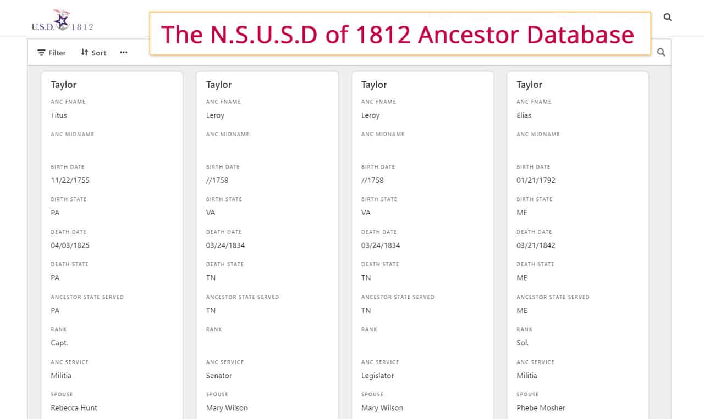Select the Capt. rank field on Titus's card
The image size is (704, 419).
click(x=59, y=343)
